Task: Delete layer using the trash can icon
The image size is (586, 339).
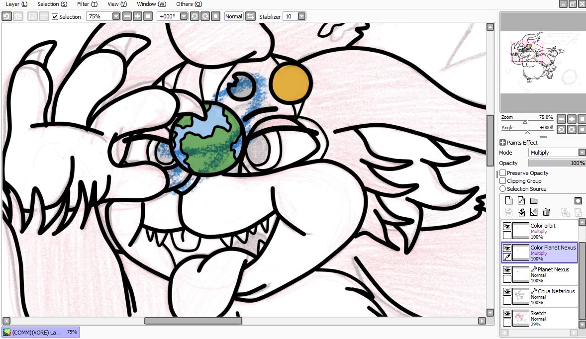Action: 546,212
